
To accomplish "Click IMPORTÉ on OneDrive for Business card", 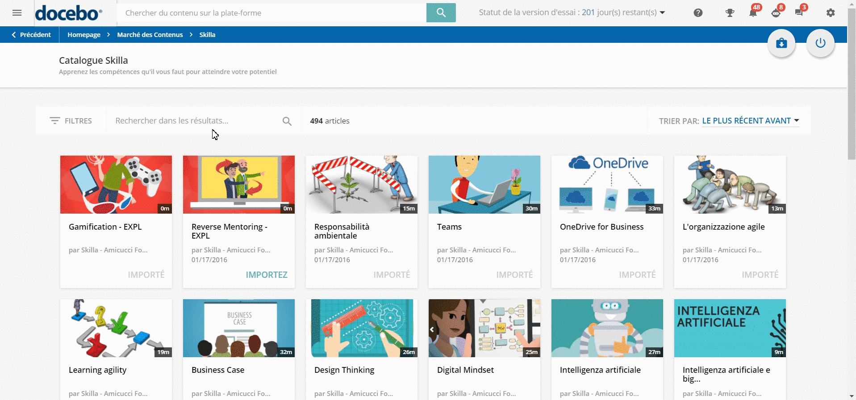I will point(637,275).
